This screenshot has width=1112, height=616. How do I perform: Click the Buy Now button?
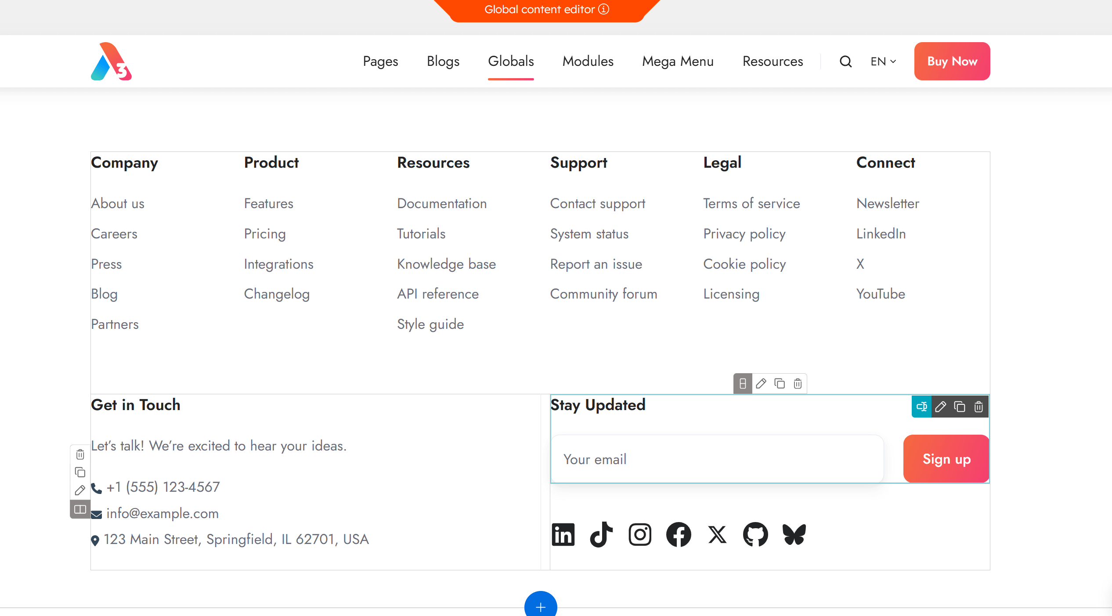(952, 61)
